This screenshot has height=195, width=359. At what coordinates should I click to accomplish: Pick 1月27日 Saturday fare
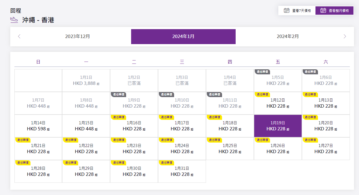(x=326, y=149)
